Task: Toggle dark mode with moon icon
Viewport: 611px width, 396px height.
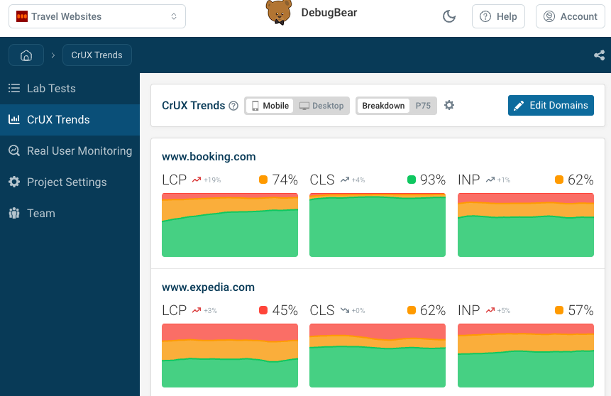Action: tap(449, 16)
